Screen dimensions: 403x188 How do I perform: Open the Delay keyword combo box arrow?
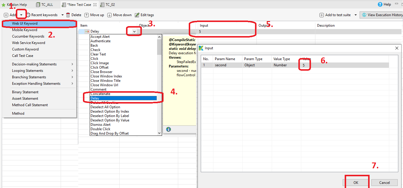pyautogui.click(x=134, y=31)
